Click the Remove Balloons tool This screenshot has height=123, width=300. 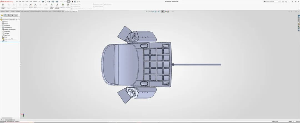(x=31, y=6)
